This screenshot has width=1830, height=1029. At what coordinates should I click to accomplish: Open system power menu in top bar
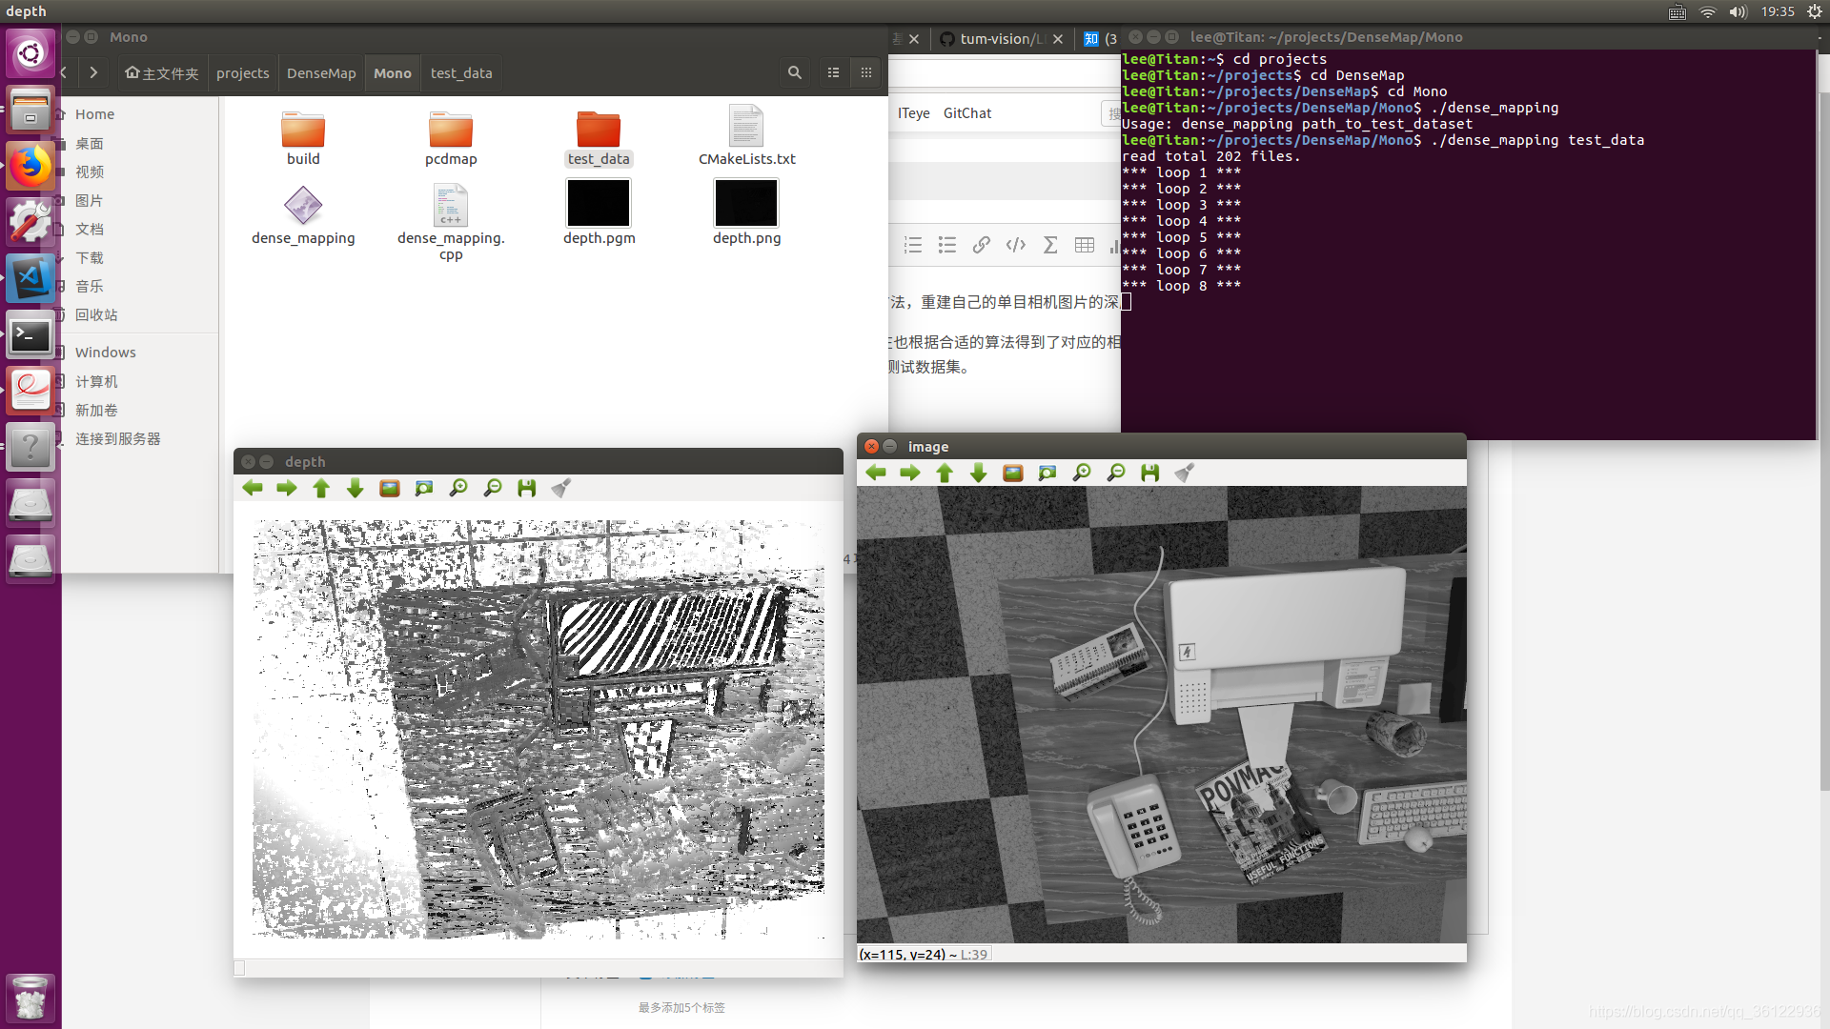(1815, 11)
